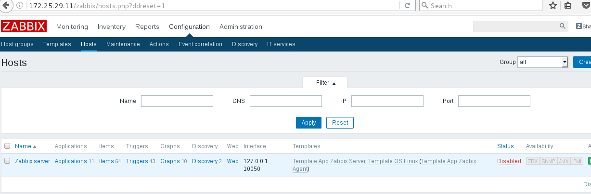Click the browser back arrow button
Viewport: 591px width, 194px height.
pyautogui.click(x=6, y=6)
